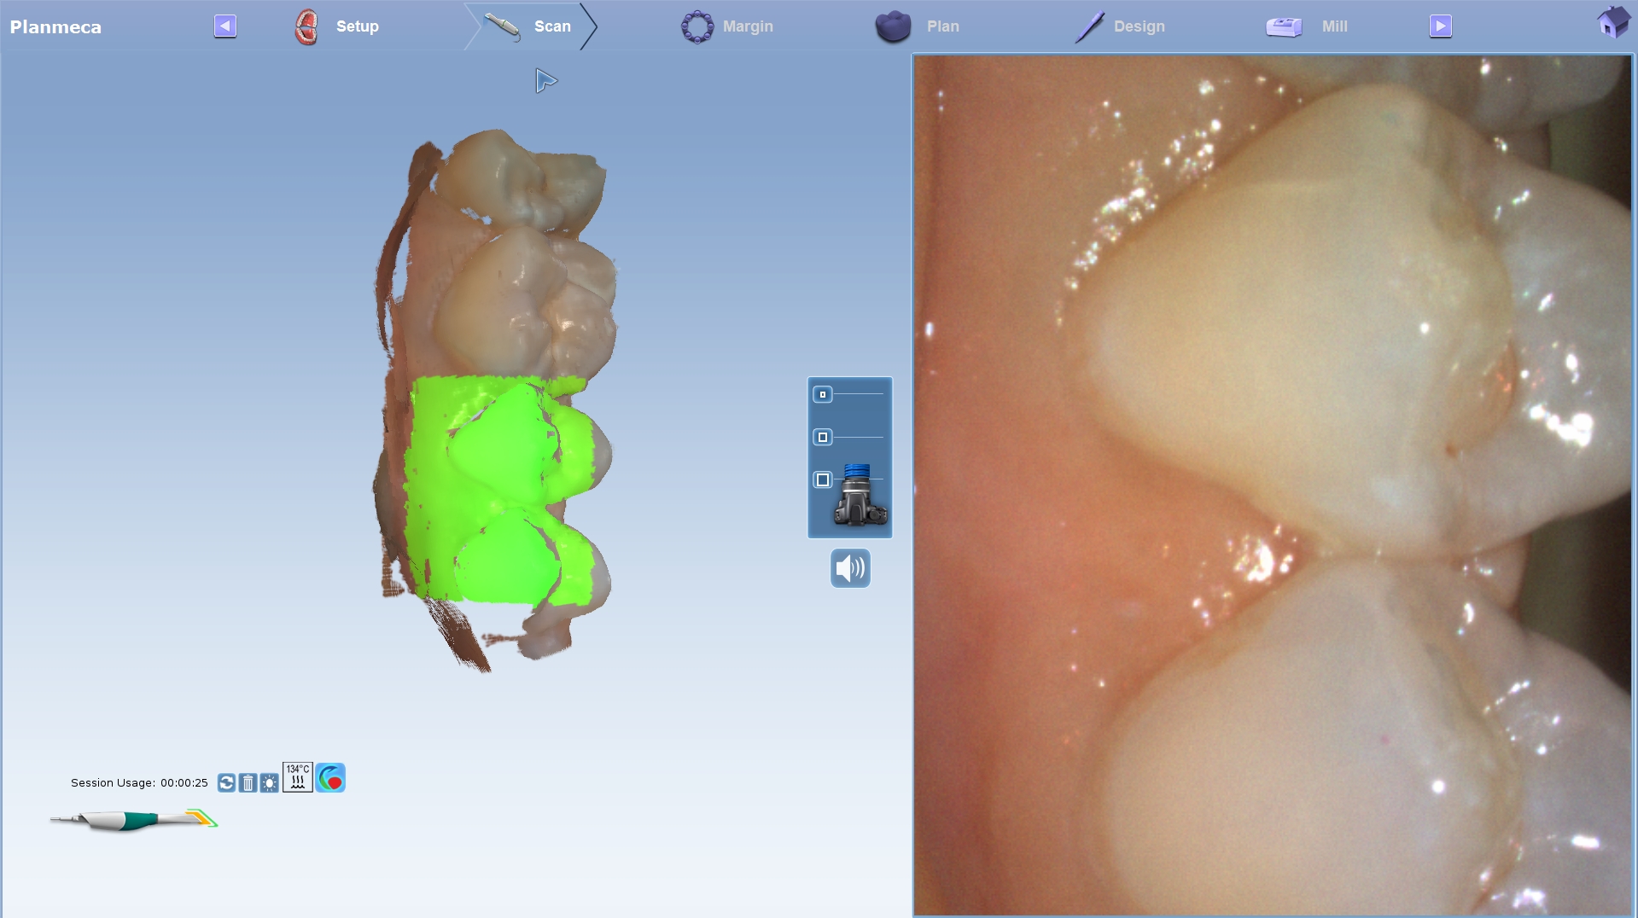This screenshot has height=918, width=1638.
Task: Go to the Mill step
Action: pyautogui.click(x=1308, y=26)
